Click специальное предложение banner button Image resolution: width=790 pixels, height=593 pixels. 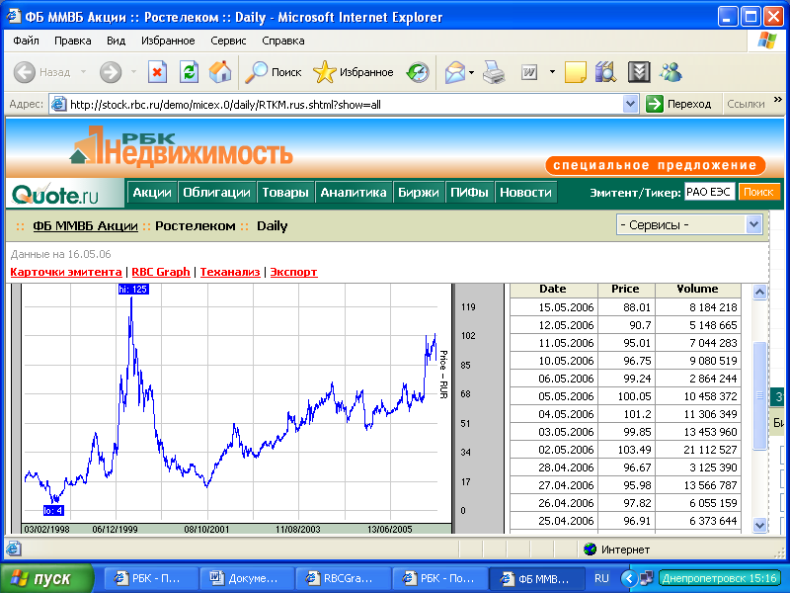point(655,165)
